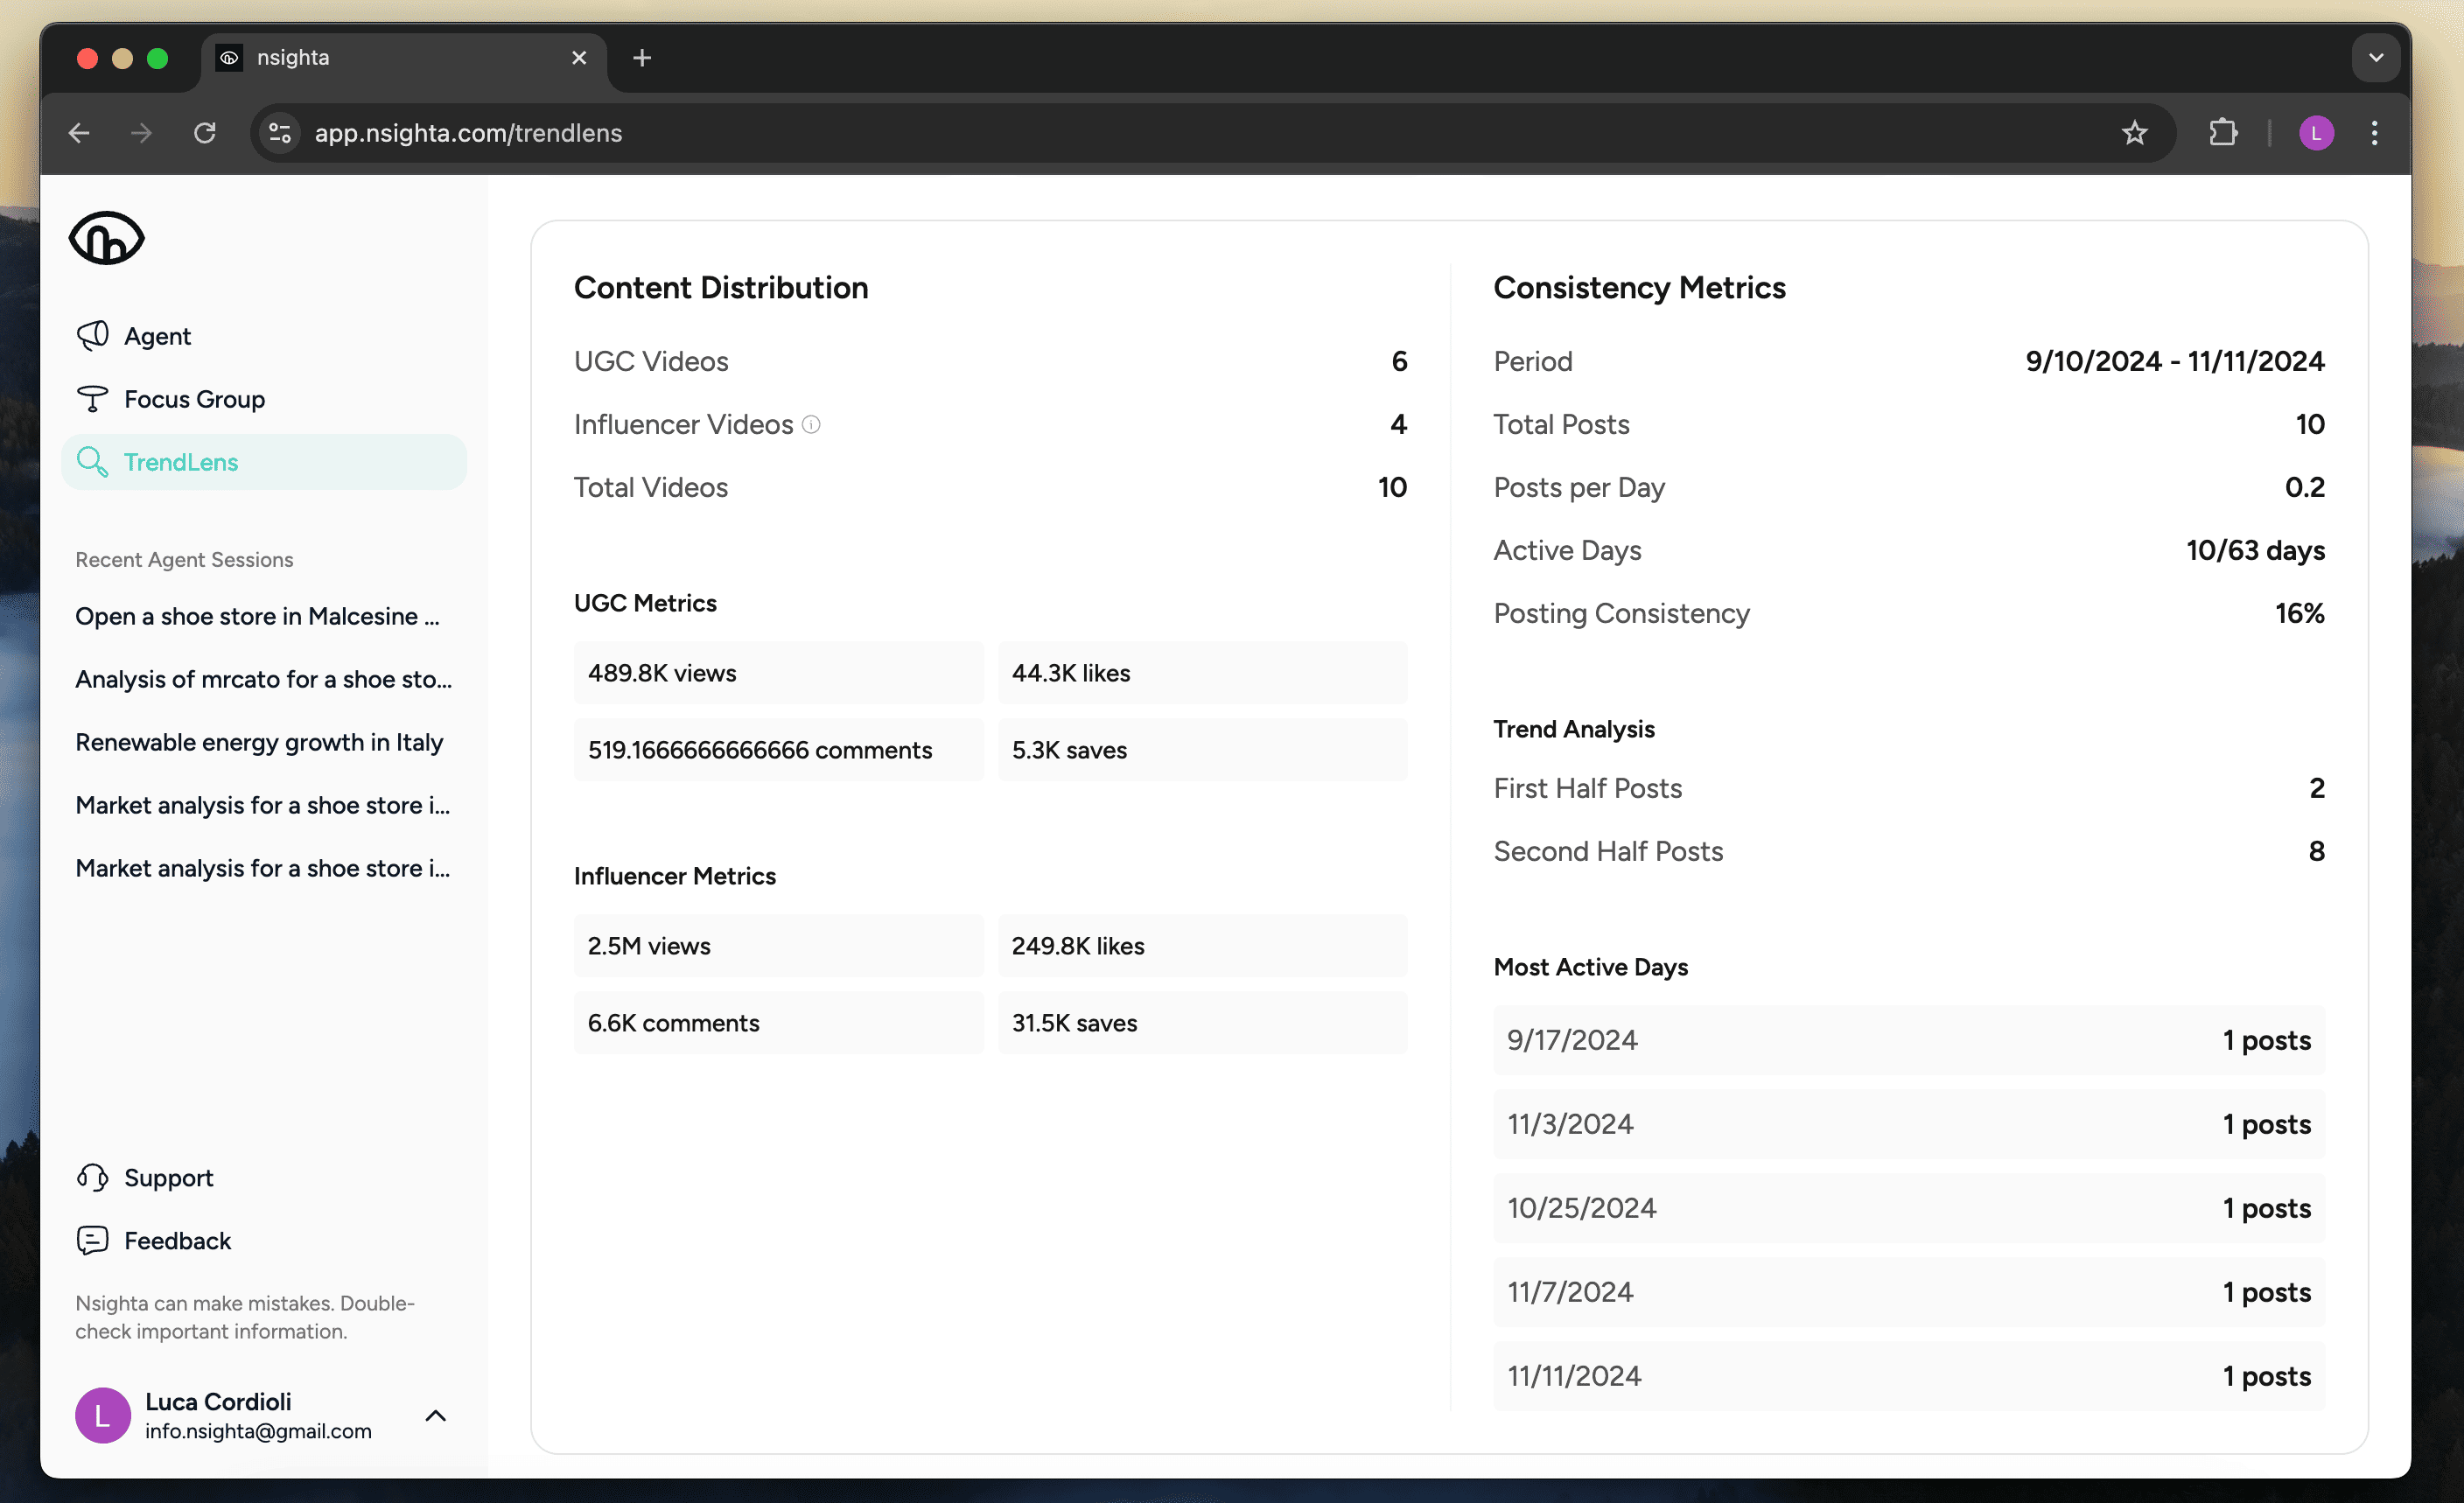Click the Influencer Videos info tooltip
This screenshot has height=1503, width=2464.
click(811, 424)
